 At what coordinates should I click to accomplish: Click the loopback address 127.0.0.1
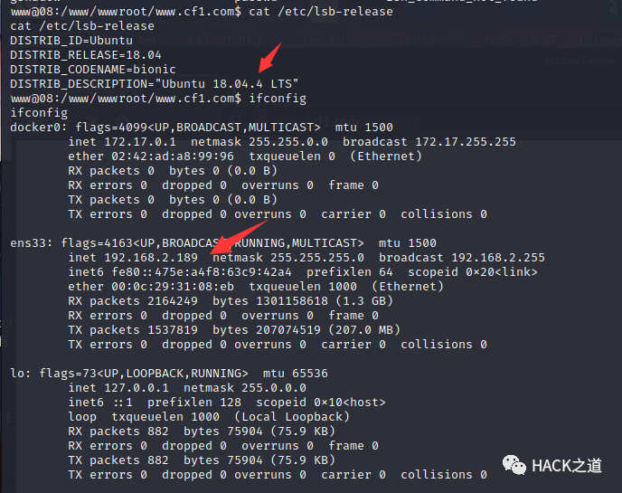(x=137, y=388)
